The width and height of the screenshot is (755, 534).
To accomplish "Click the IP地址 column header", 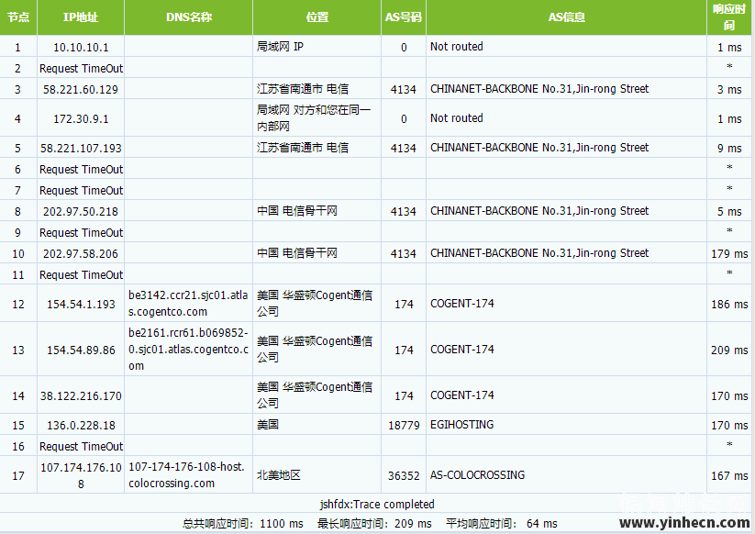I will (x=81, y=17).
